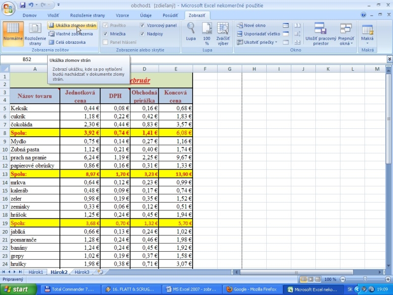The height and width of the screenshot is (295, 393).
Task: Toggle the Mriežka gridlines checkbox
Action: pos(105,34)
